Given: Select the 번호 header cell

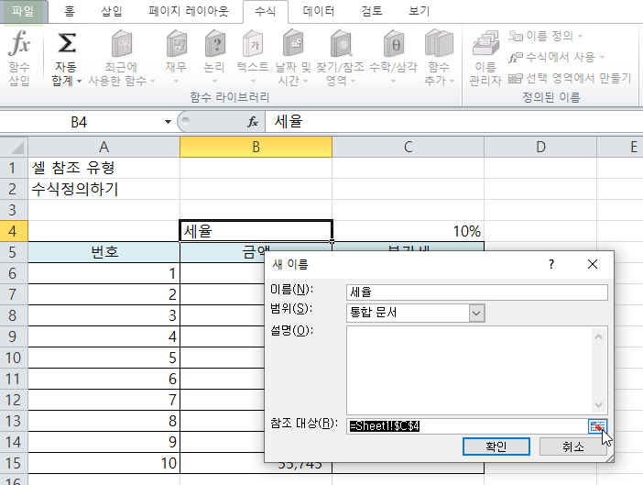Looking at the screenshot, I should pyautogui.click(x=104, y=252).
